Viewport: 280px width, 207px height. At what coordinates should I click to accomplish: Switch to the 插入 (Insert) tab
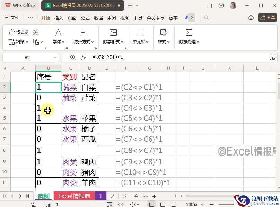click(59, 18)
